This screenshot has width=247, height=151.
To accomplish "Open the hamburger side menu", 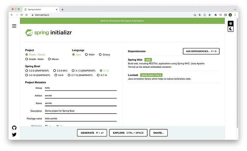I will click(14, 26).
